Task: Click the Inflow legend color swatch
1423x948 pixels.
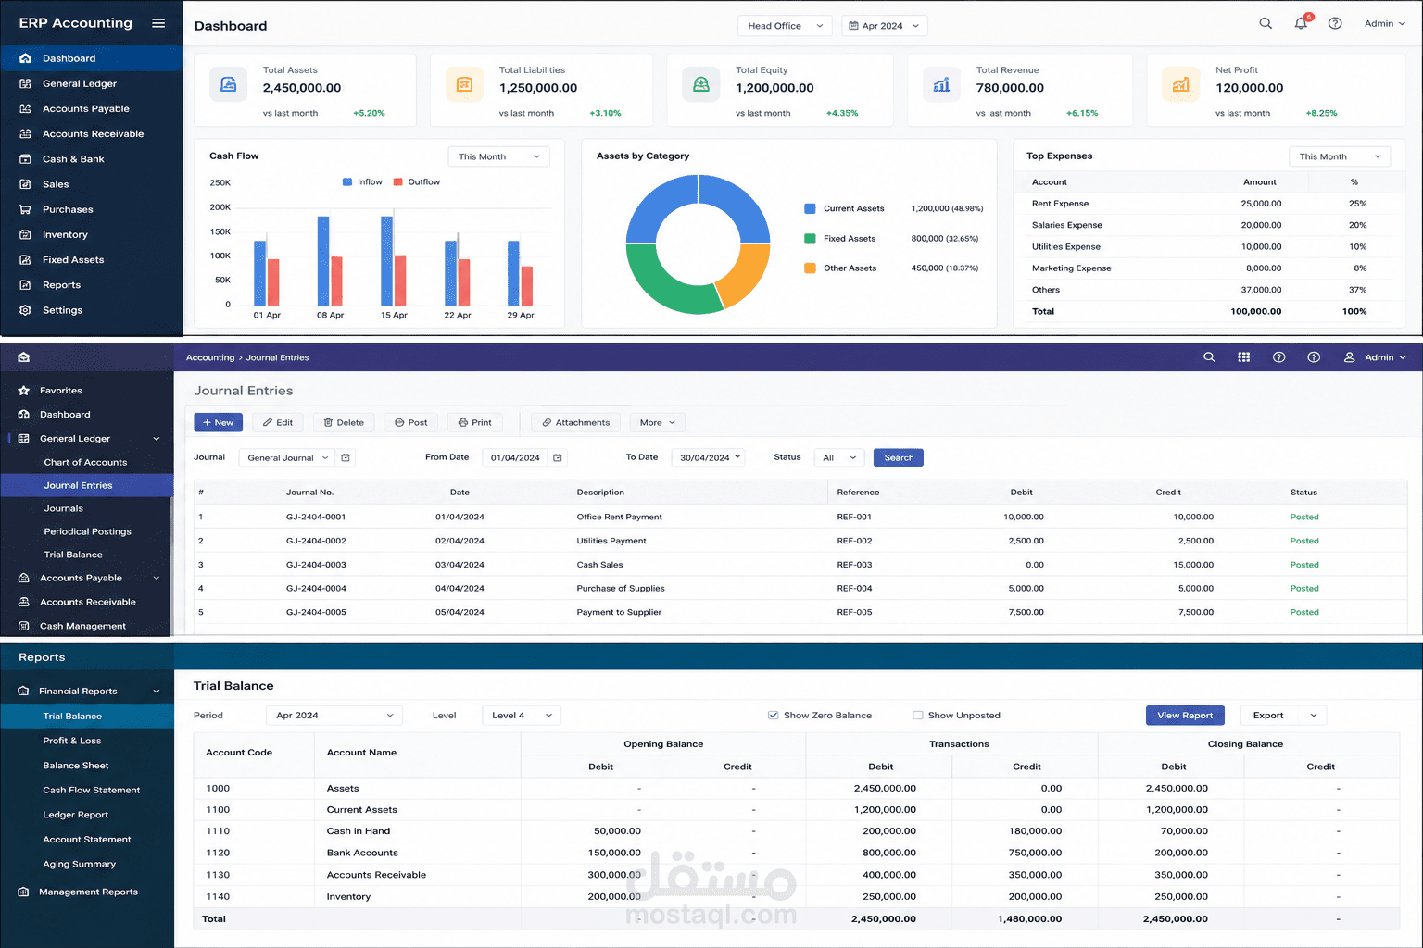Action: click(x=347, y=182)
